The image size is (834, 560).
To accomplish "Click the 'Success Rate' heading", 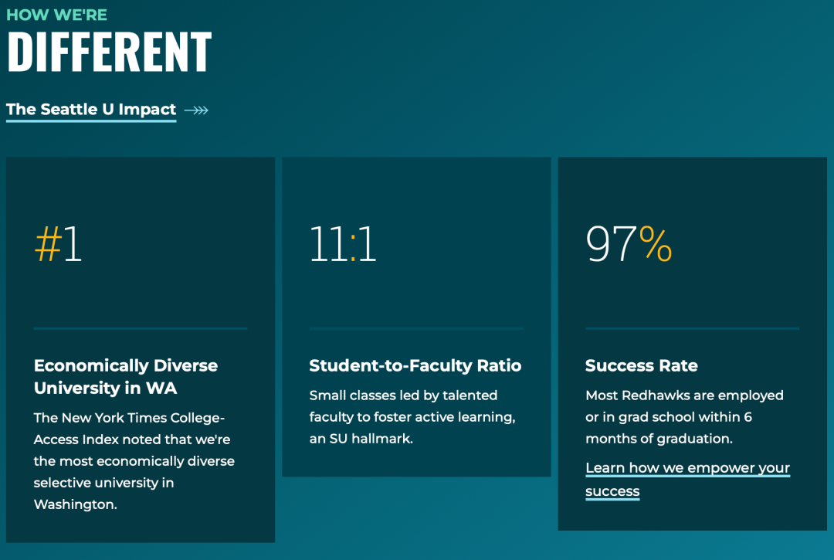I will [642, 365].
